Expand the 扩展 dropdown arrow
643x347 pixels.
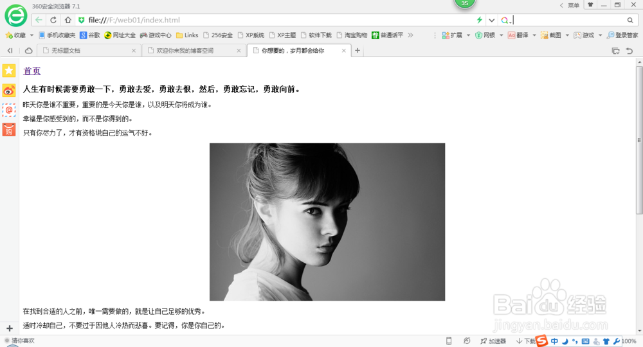468,35
